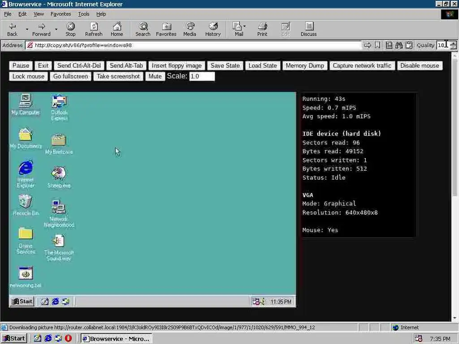
Task: Open the Media toolbar icon
Action: click(x=190, y=29)
